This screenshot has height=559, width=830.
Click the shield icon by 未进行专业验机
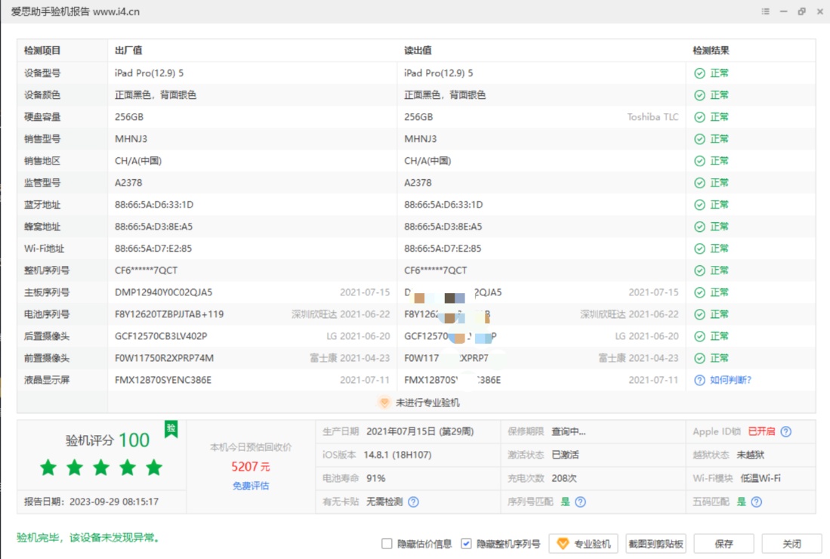click(x=384, y=403)
